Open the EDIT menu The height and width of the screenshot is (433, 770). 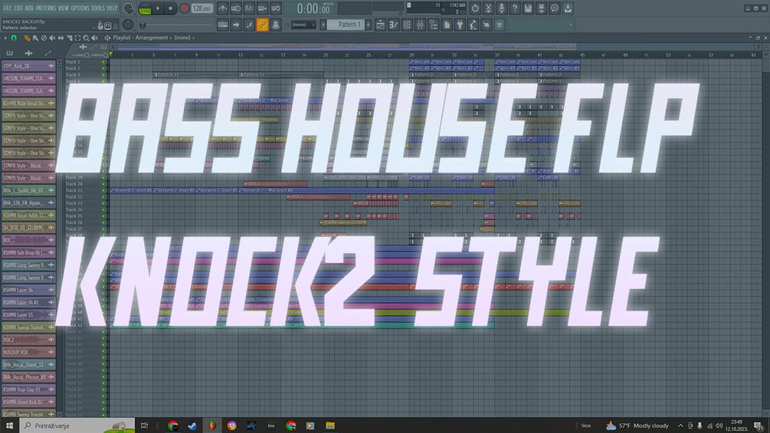[x=18, y=8]
